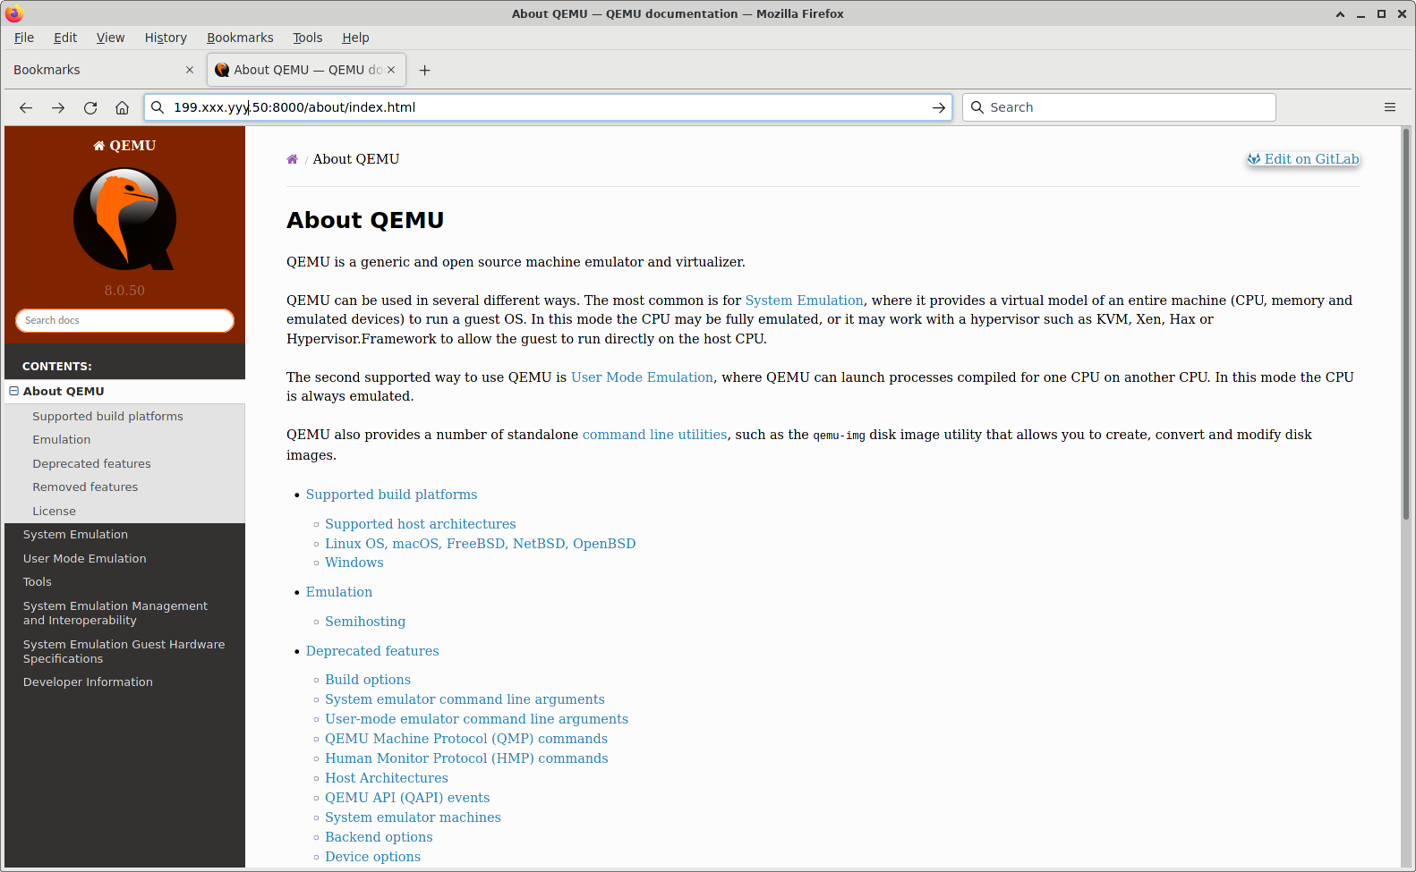Open the View menu
This screenshot has width=1416, height=872.
pyautogui.click(x=111, y=38)
